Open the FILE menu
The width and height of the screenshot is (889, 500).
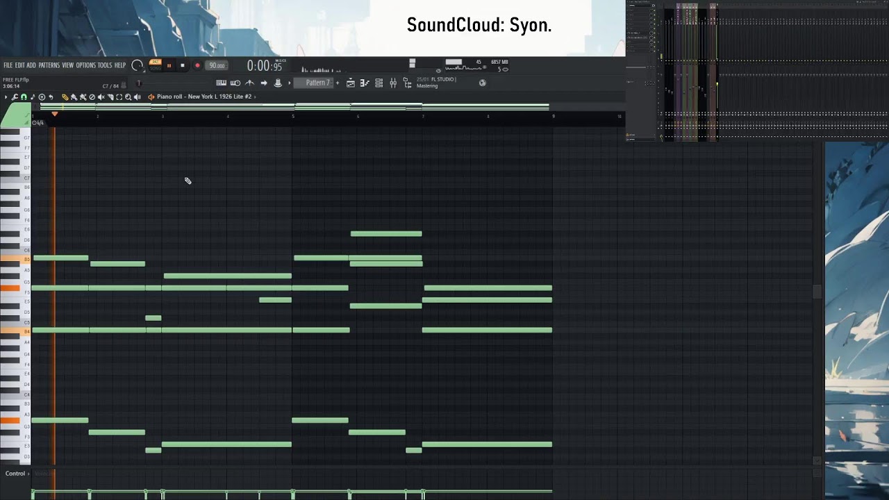point(8,65)
